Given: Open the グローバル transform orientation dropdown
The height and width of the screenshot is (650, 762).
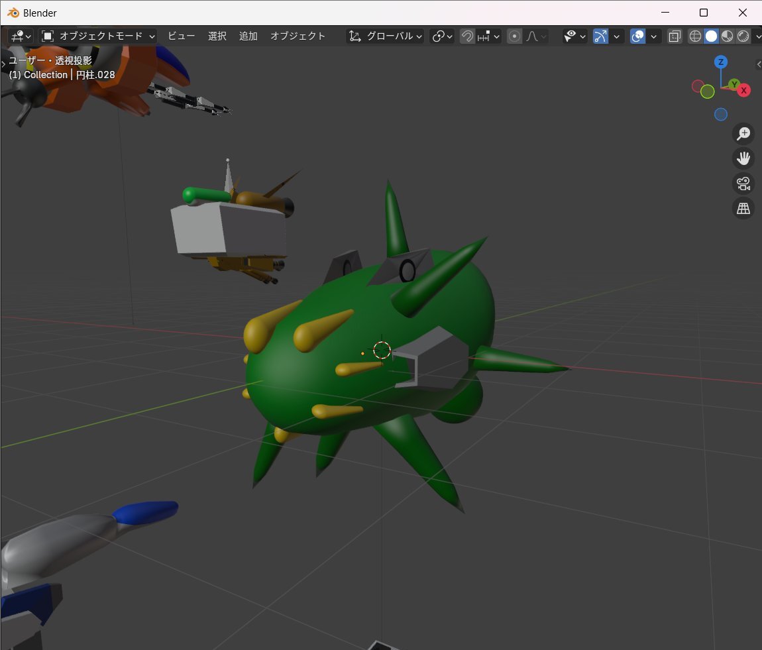Looking at the screenshot, I should tap(385, 36).
